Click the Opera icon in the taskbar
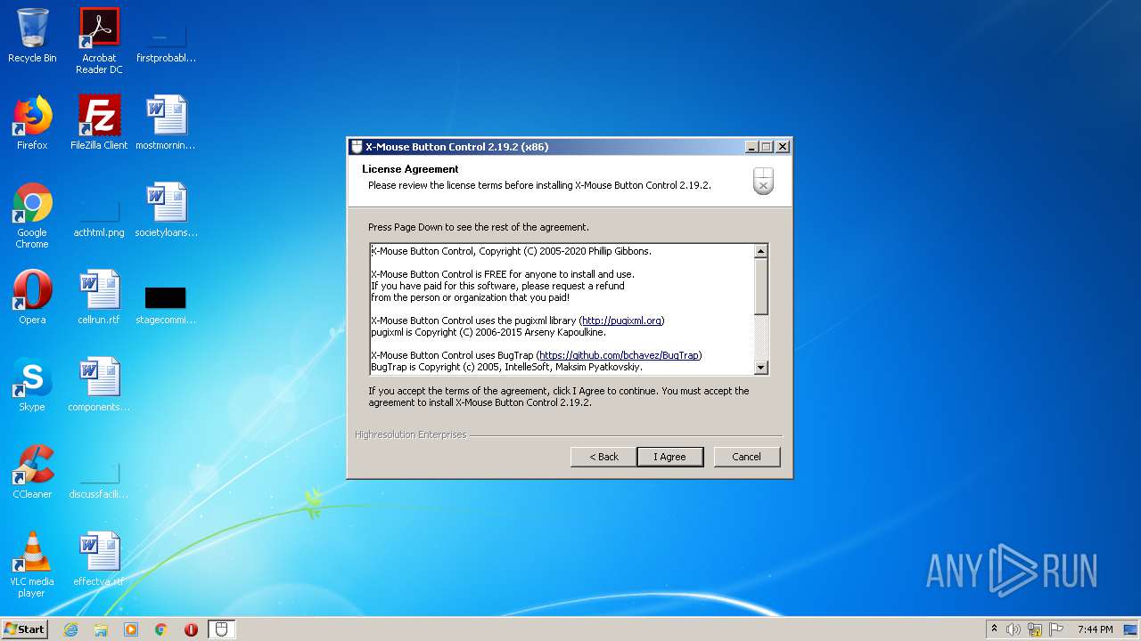This screenshot has width=1141, height=641. [x=191, y=629]
